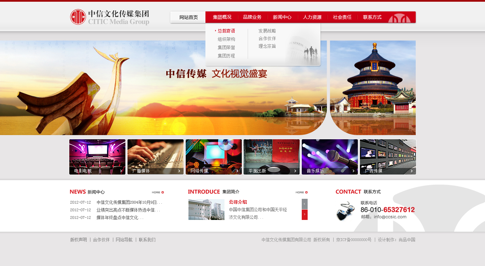This screenshot has height=266, width=485.
Task: Click 京ICP备00000000号 in the footer
Action: coord(354,240)
